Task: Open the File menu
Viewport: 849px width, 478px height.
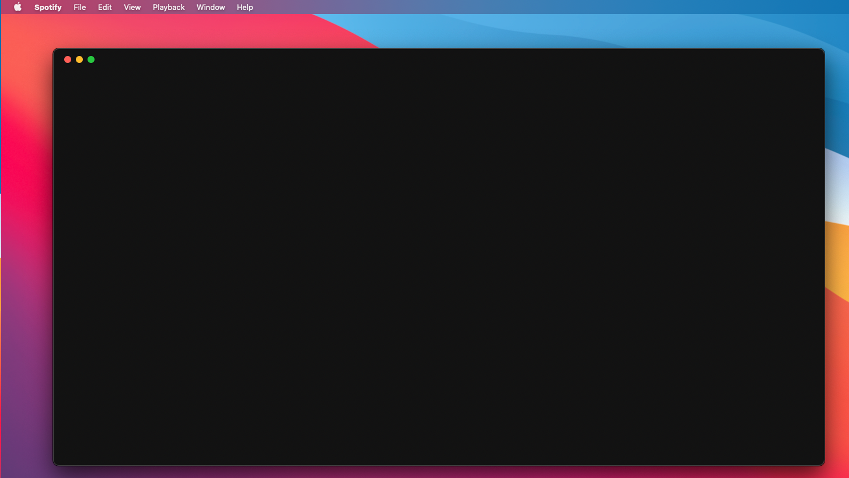Action: pos(79,7)
